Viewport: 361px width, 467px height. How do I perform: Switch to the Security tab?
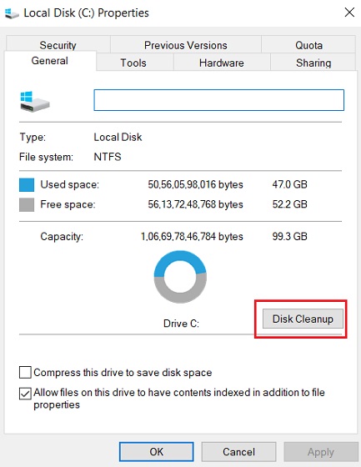[x=58, y=45]
